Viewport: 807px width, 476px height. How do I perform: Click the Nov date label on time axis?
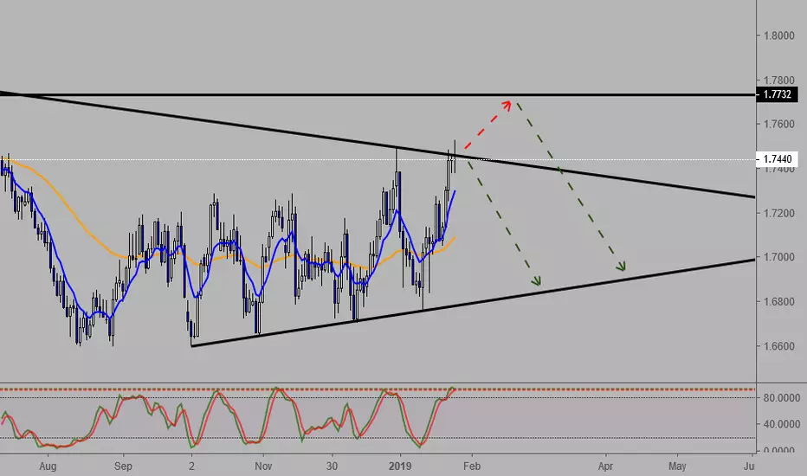pyautogui.click(x=263, y=466)
